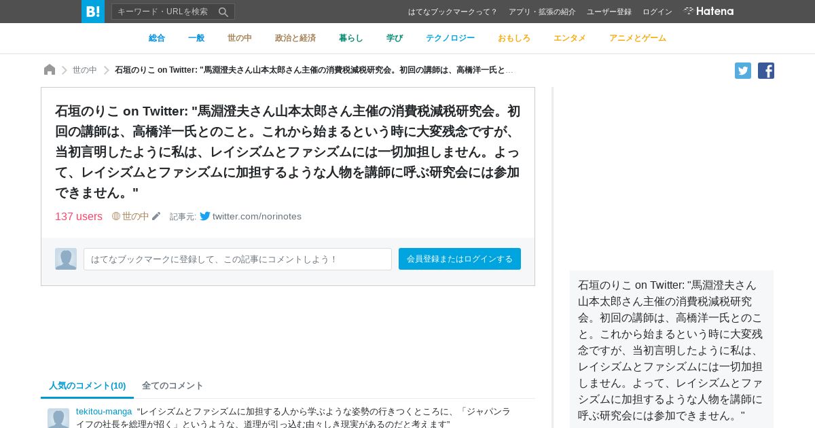815x428 pixels.
Task: Focus the keyword/URL search field
Action: point(165,12)
